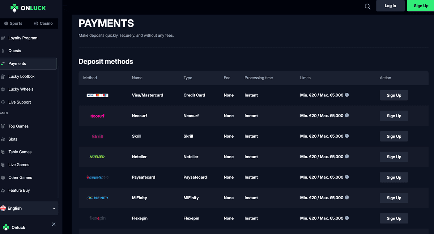Select the Quests icon in the sidebar

(4, 51)
